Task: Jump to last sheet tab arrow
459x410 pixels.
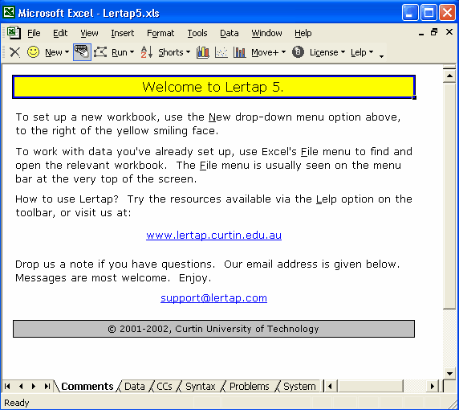Action: pyautogui.click(x=47, y=386)
